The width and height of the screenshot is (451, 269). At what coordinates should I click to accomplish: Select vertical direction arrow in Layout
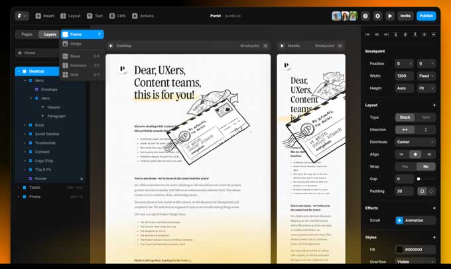point(426,129)
